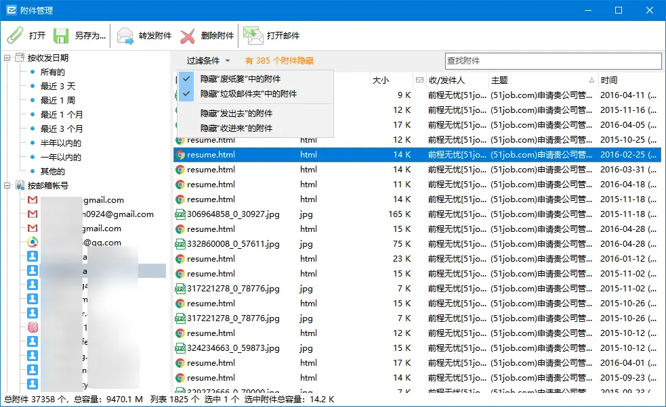Image resolution: width=666 pixels, height=407 pixels.
Task: Click JPG icon of 324234663_0_59873.jpg
Action: point(180,348)
